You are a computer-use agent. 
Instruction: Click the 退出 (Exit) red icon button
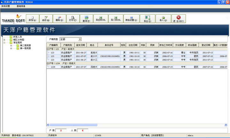(x=179, y=18)
